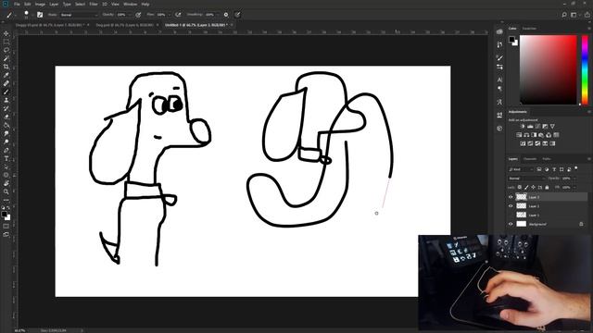Screen dimensions: 593x333
Task: Open the brush Opacity slider arrow
Action: tap(130, 15)
